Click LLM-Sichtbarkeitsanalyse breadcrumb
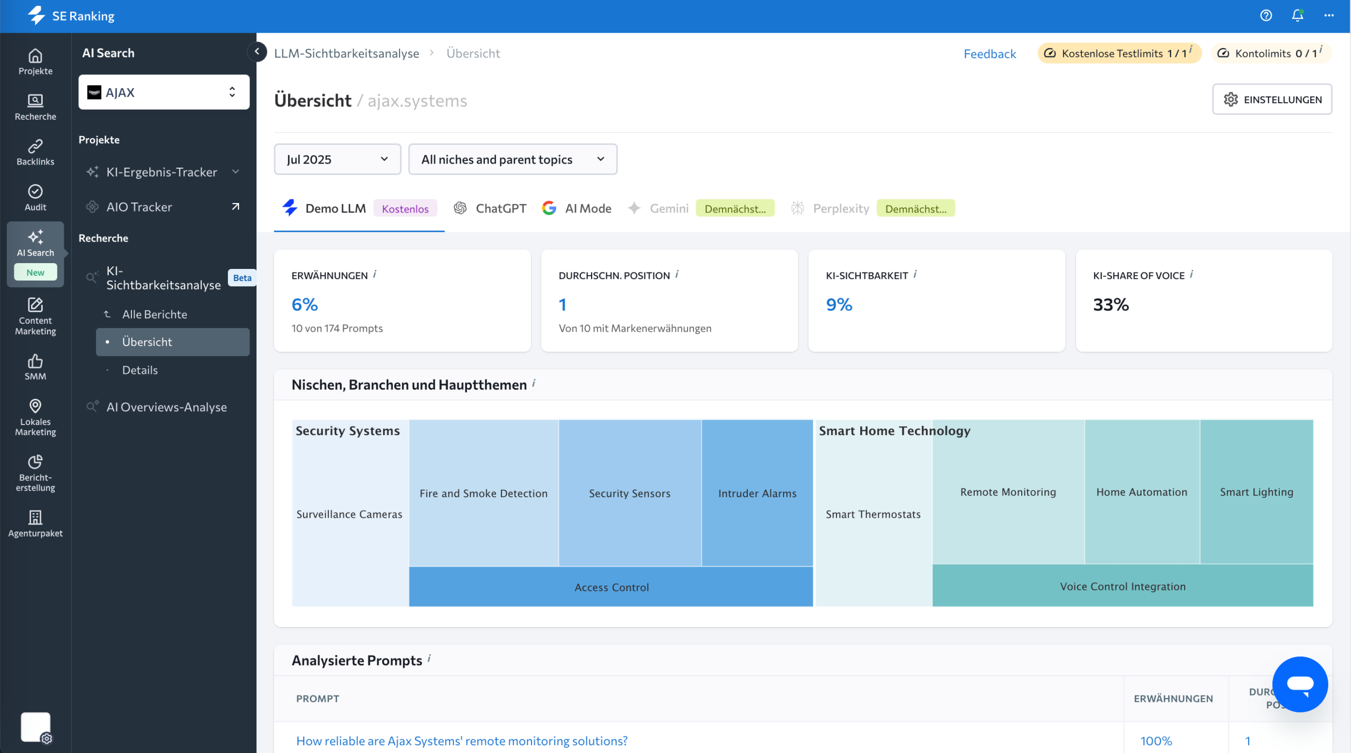Image resolution: width=1351 pixels, height=753 pixels. click(347, 53)
